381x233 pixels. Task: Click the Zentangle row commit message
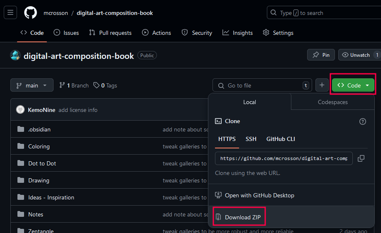click(228, 231)
